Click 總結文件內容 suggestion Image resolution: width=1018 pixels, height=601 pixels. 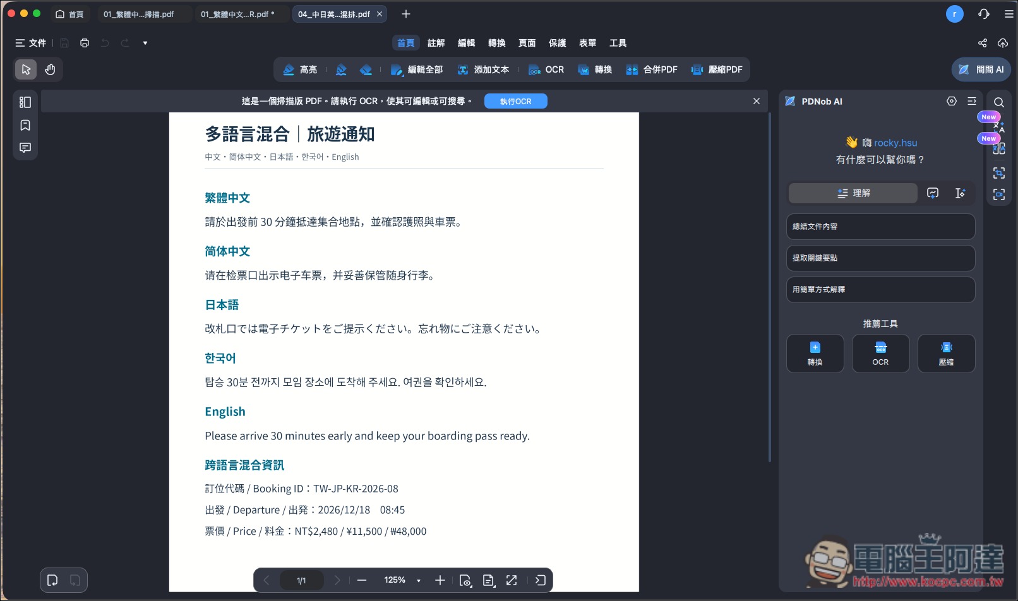point(880,227)
